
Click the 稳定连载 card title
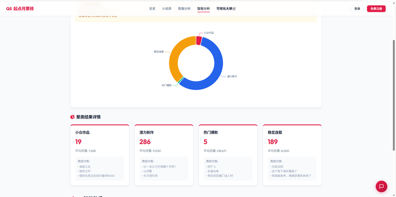[275, 132]
